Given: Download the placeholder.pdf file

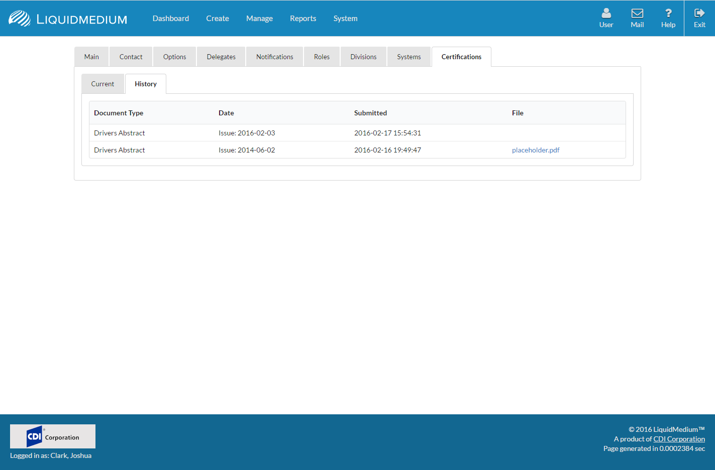Looking at the screenshot, I should coord(536,150).
